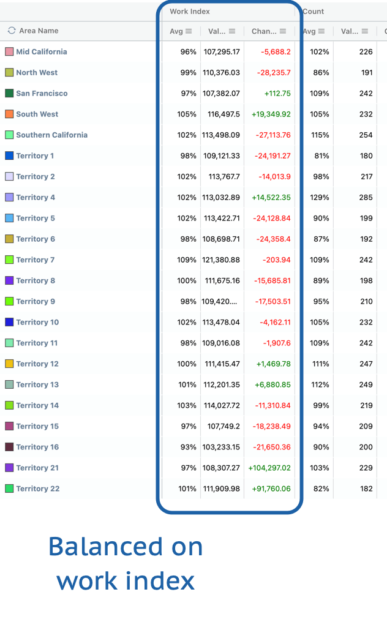387x641 pixels.
Task: Click the San Francisco color swatch
Action: click(9, 93)
